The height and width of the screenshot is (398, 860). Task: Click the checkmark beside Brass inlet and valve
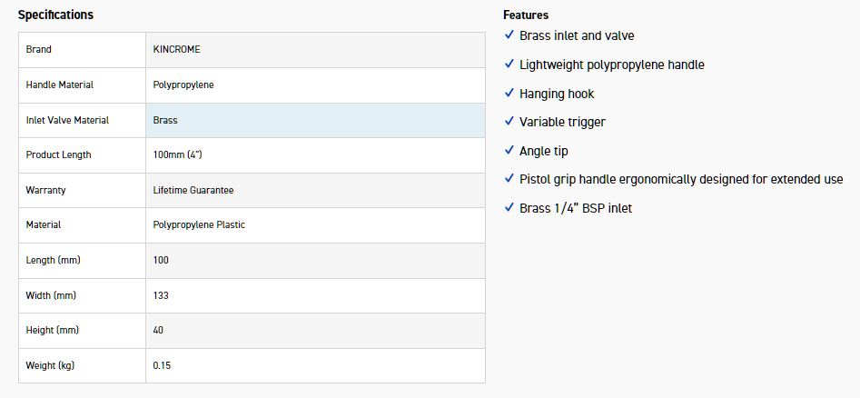pos(509,35)
